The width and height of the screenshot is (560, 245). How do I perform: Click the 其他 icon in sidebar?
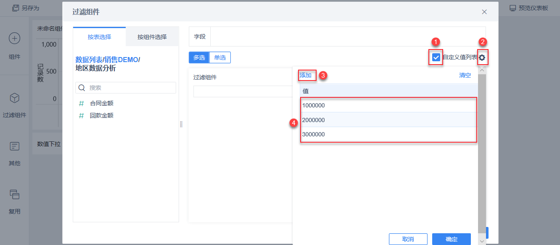click(x=15, y=146)
